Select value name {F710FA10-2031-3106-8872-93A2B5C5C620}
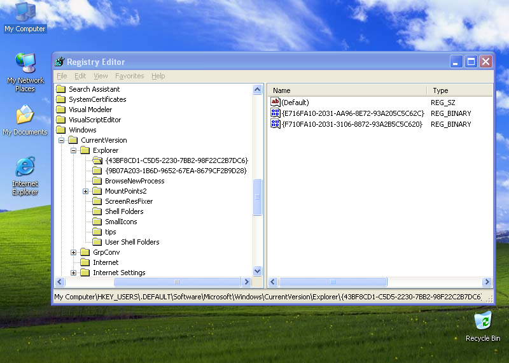This screenshot has height=363, width=509. coord(352,124)
